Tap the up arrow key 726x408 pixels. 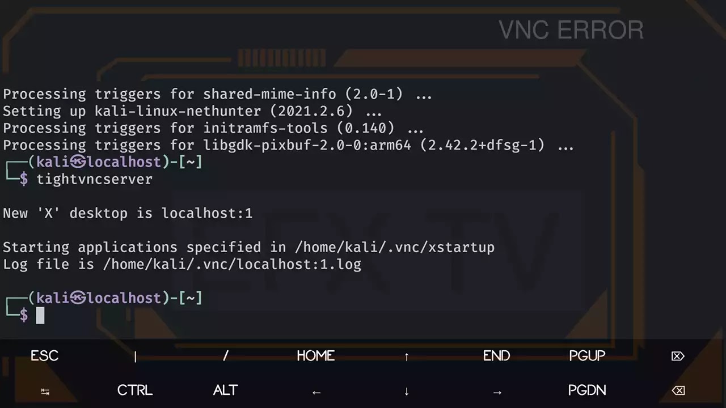pyautogui.click(x=407, y=356)
